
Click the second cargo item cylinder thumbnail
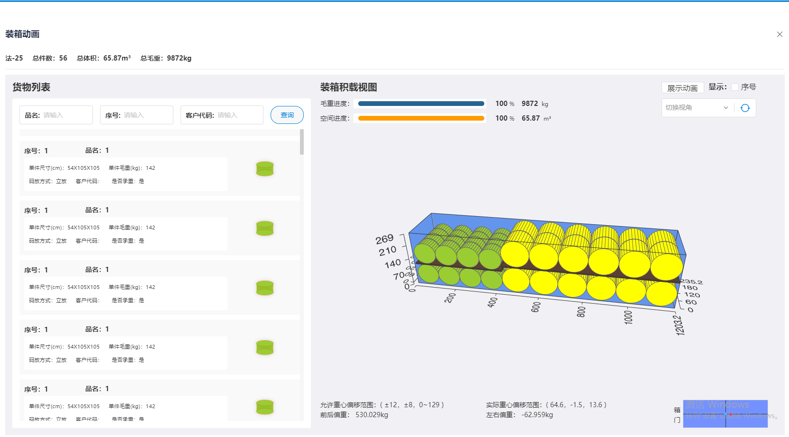265,228
